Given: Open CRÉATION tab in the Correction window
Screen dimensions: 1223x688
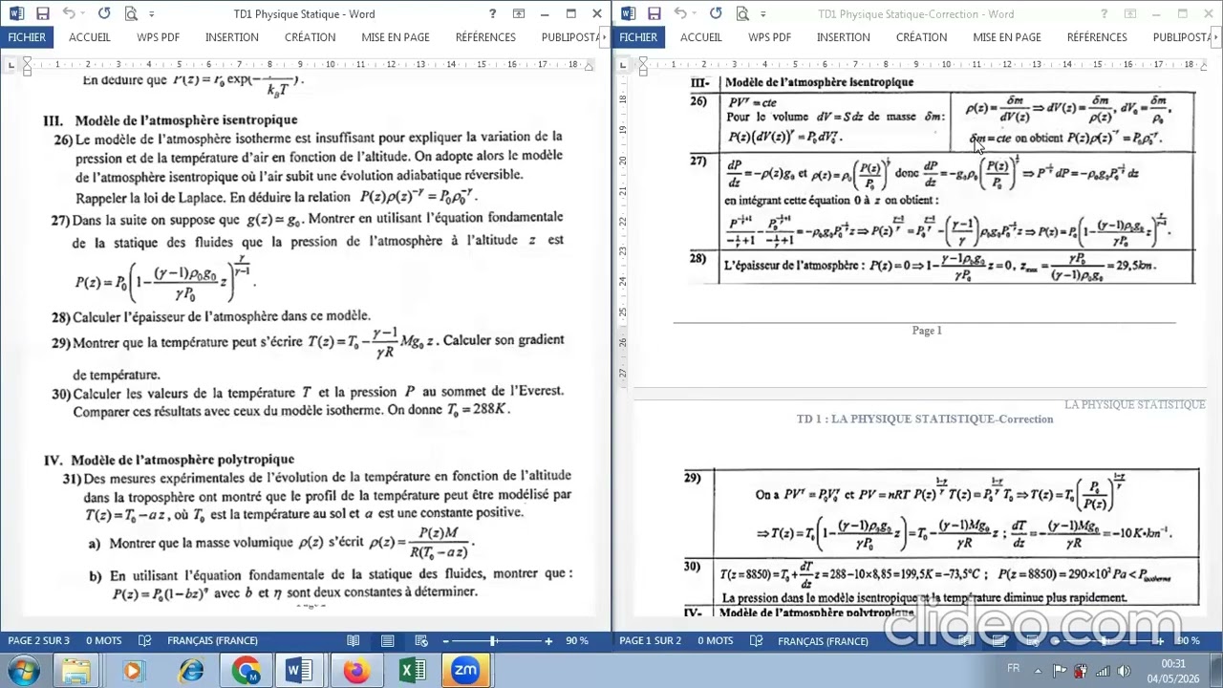Looking at the screenshot, I should [x=921, y=37].
